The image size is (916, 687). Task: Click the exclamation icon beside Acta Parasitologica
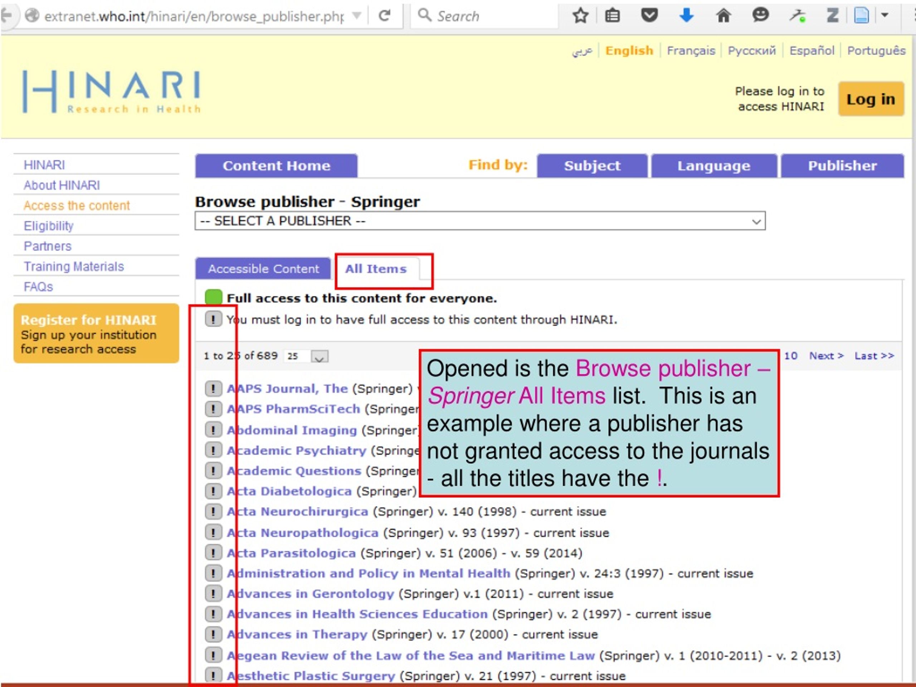point(213,552)
